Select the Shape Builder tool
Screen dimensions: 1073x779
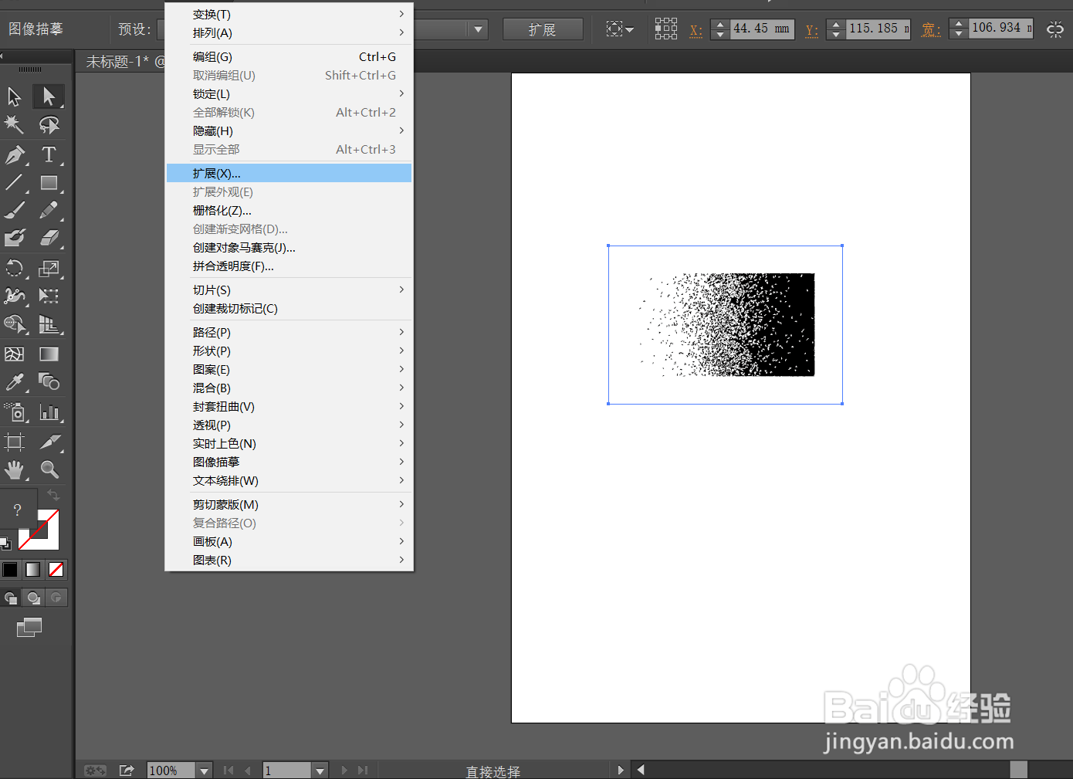[x=14, y=325]
